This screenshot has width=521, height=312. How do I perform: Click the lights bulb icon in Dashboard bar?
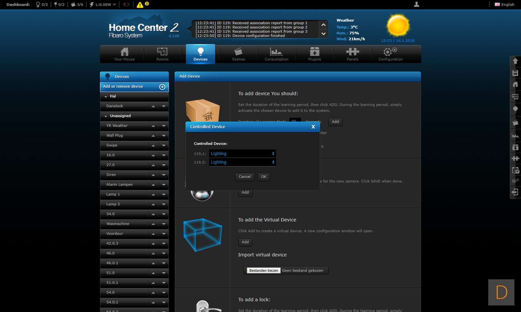pos(38,5)
